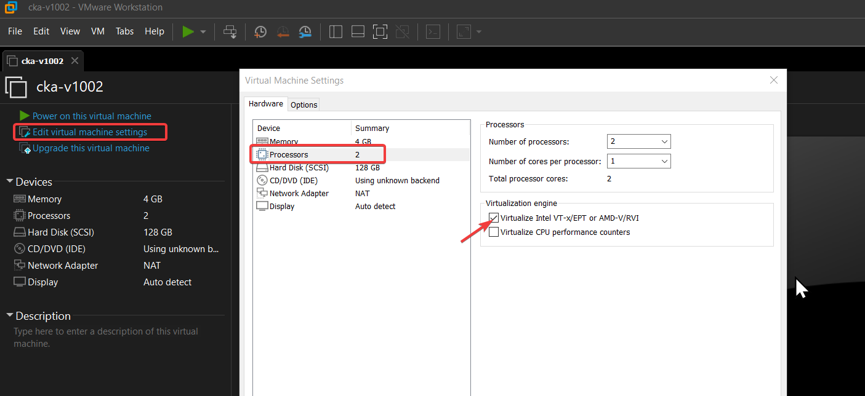Click the sidebar Hard Disk drive icon

tap(19, 232)
